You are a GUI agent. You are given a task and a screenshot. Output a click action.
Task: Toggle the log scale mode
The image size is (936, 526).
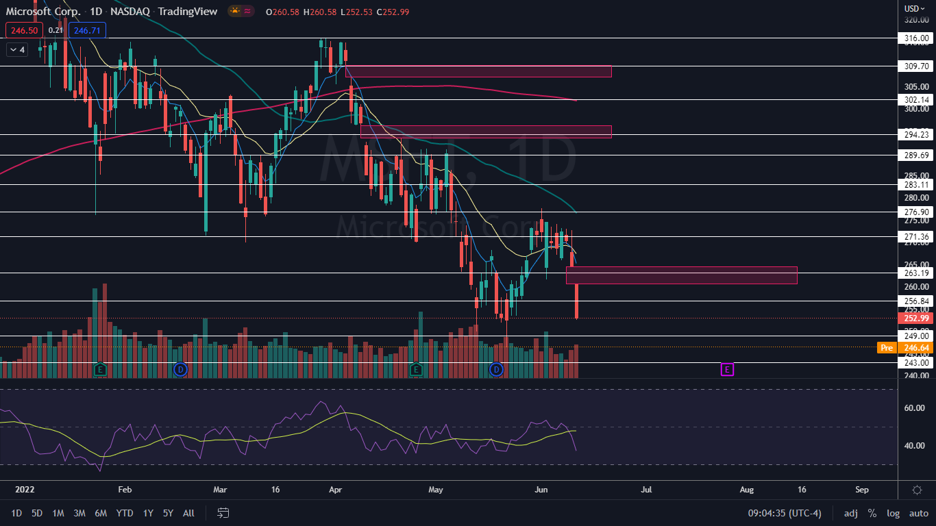(x=893, y=513)
